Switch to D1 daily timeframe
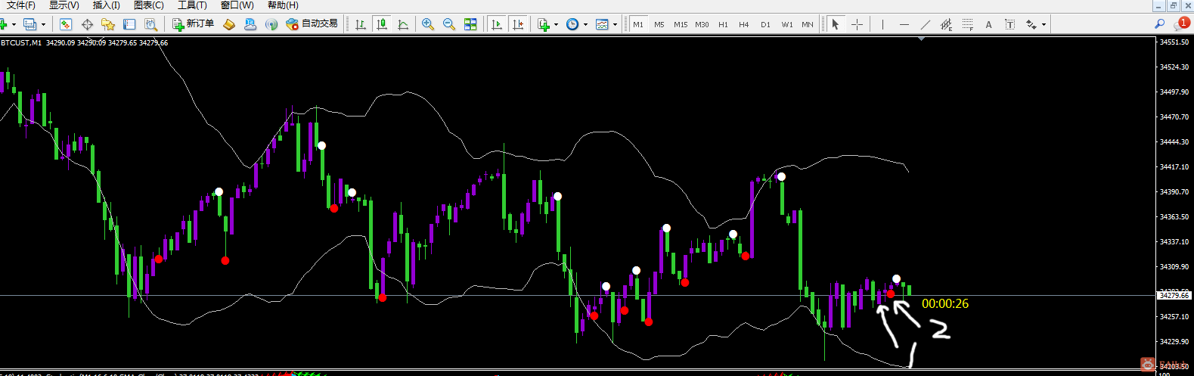Viewport: 1194px width, 376px height. tap(765, 24)
